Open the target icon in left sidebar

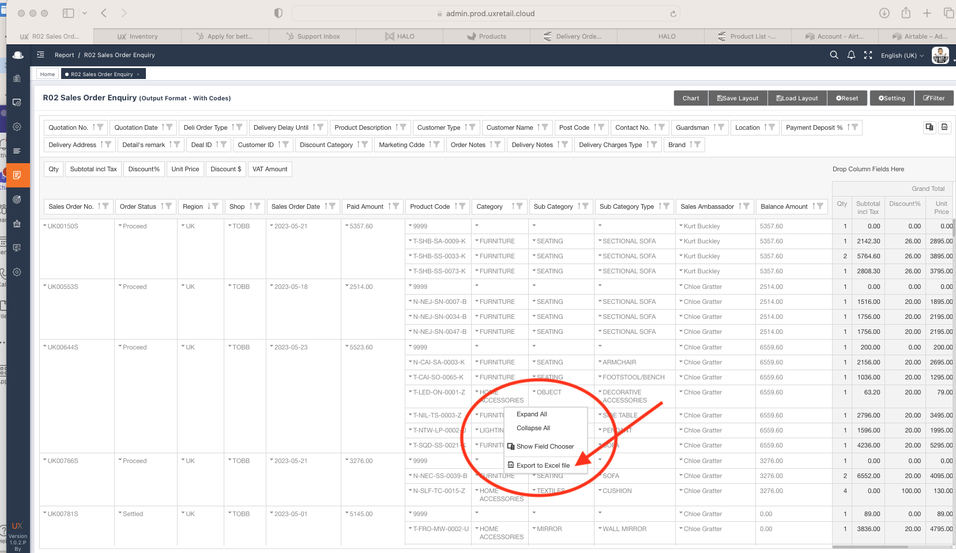coord(17,200)
